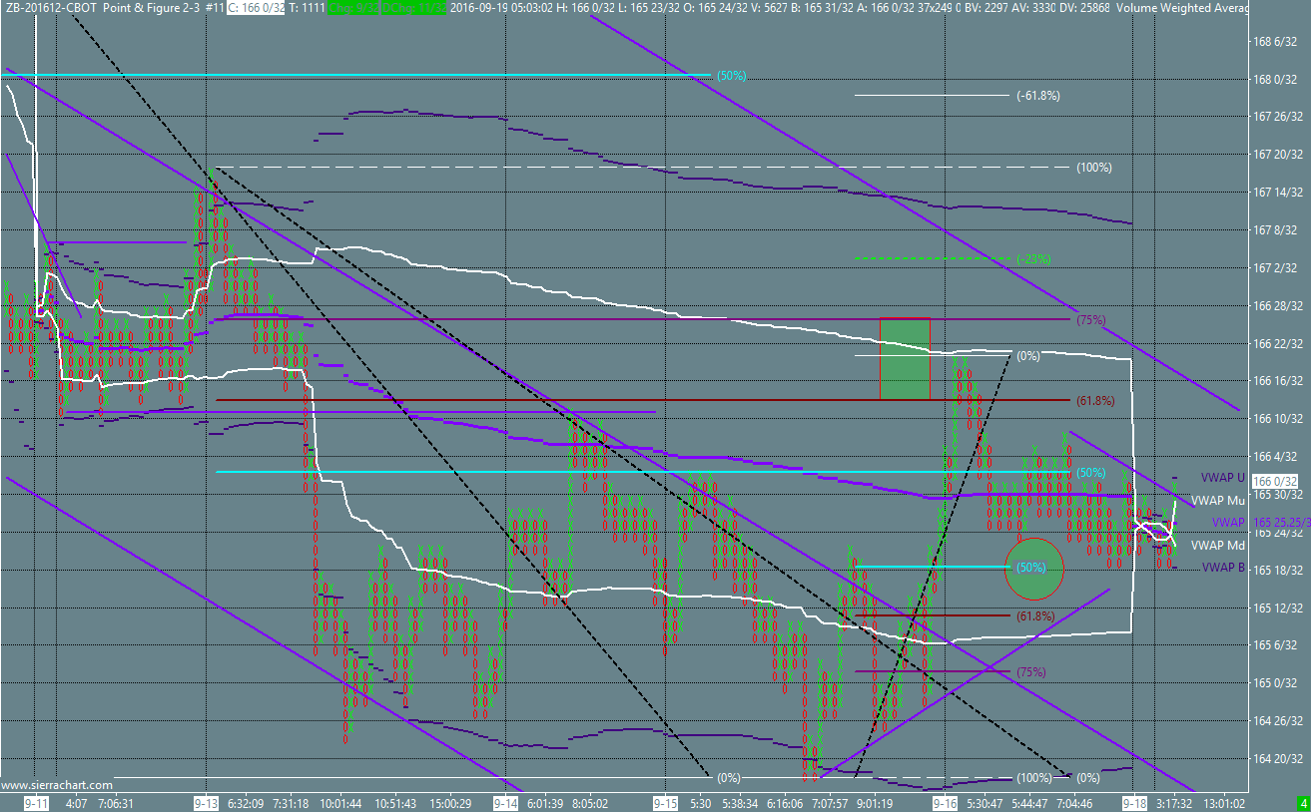
Task: Click the green (-23%) extension label
Action: coord(1033,259)
